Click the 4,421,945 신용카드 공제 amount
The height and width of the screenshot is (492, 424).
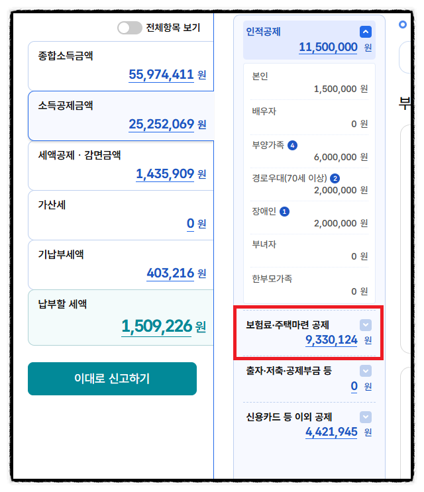331,432
